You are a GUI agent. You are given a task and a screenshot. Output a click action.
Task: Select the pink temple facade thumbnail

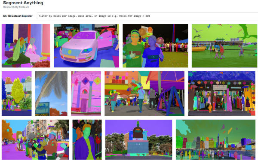coord(86,94)
